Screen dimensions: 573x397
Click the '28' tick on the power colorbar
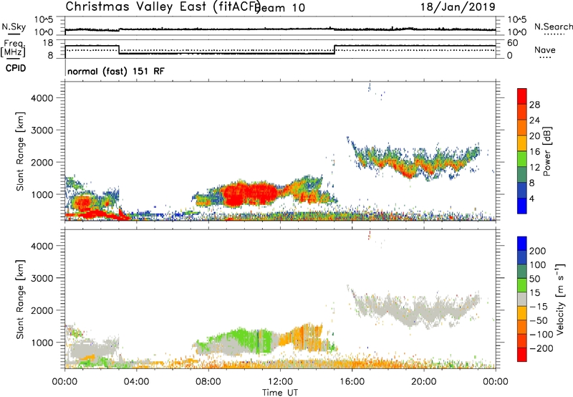[x=534, y=105]
